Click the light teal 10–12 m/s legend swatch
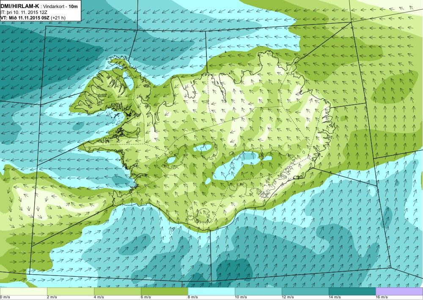423x300 pixels. [x=258, y=292]
